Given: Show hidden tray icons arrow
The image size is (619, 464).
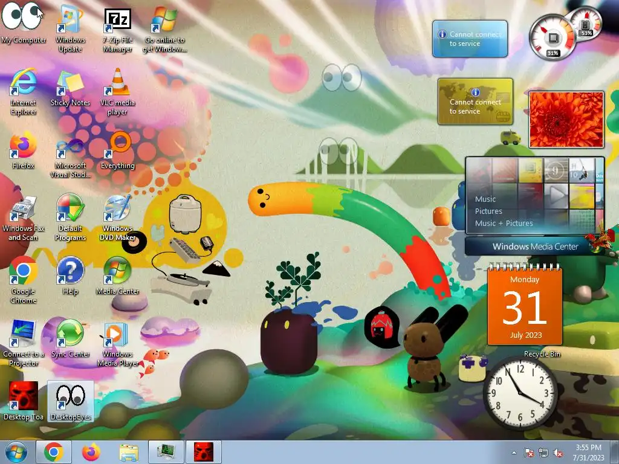Looking at the screenshot, I should (x=514, y=453).
